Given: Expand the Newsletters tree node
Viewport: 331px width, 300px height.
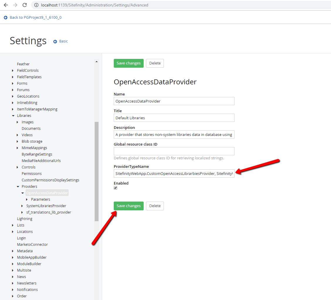Looking at the screenshot, I should (13, 283).
